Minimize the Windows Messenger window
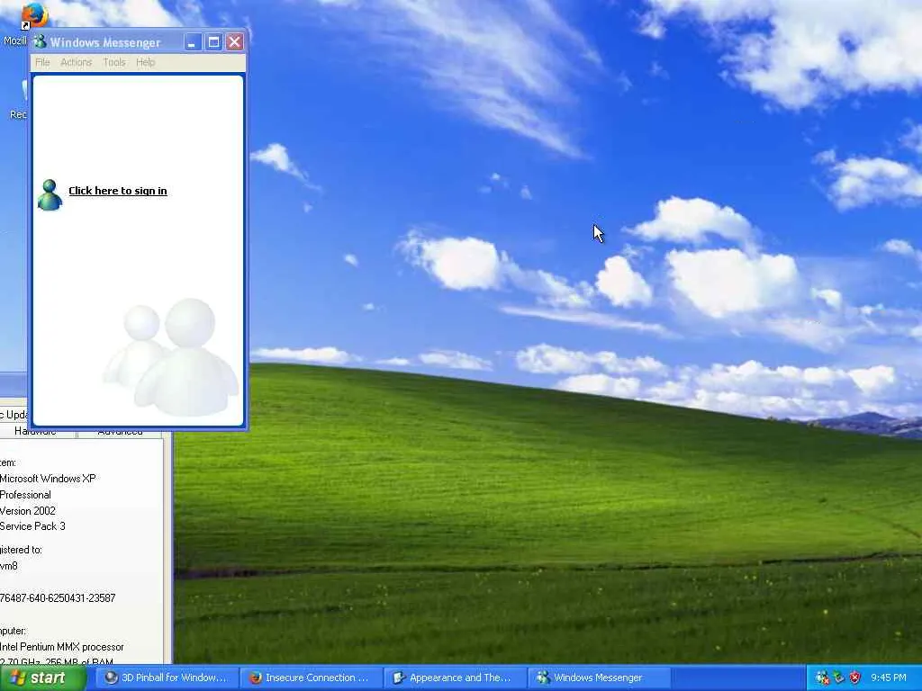Screen dimensions: 922x691 tap(193, 42)
